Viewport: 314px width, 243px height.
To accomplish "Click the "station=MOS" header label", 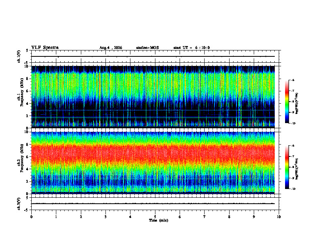I will [147, 48].
